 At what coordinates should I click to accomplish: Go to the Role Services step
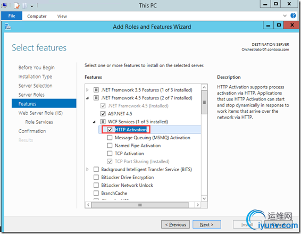(x=39, y=122)
